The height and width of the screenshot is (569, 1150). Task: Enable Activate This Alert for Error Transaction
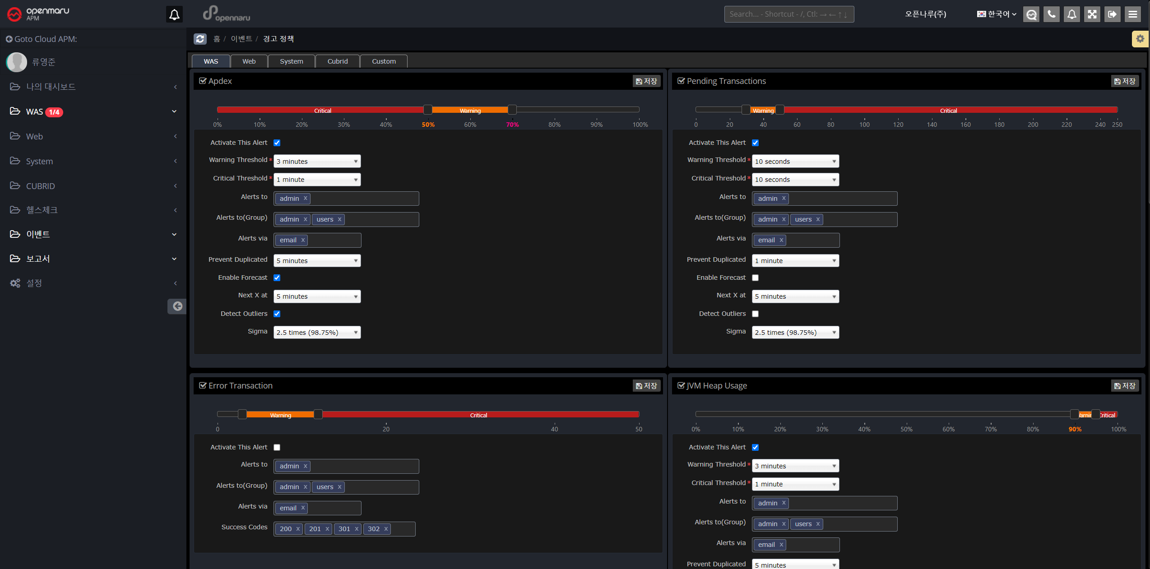point(277,448)
